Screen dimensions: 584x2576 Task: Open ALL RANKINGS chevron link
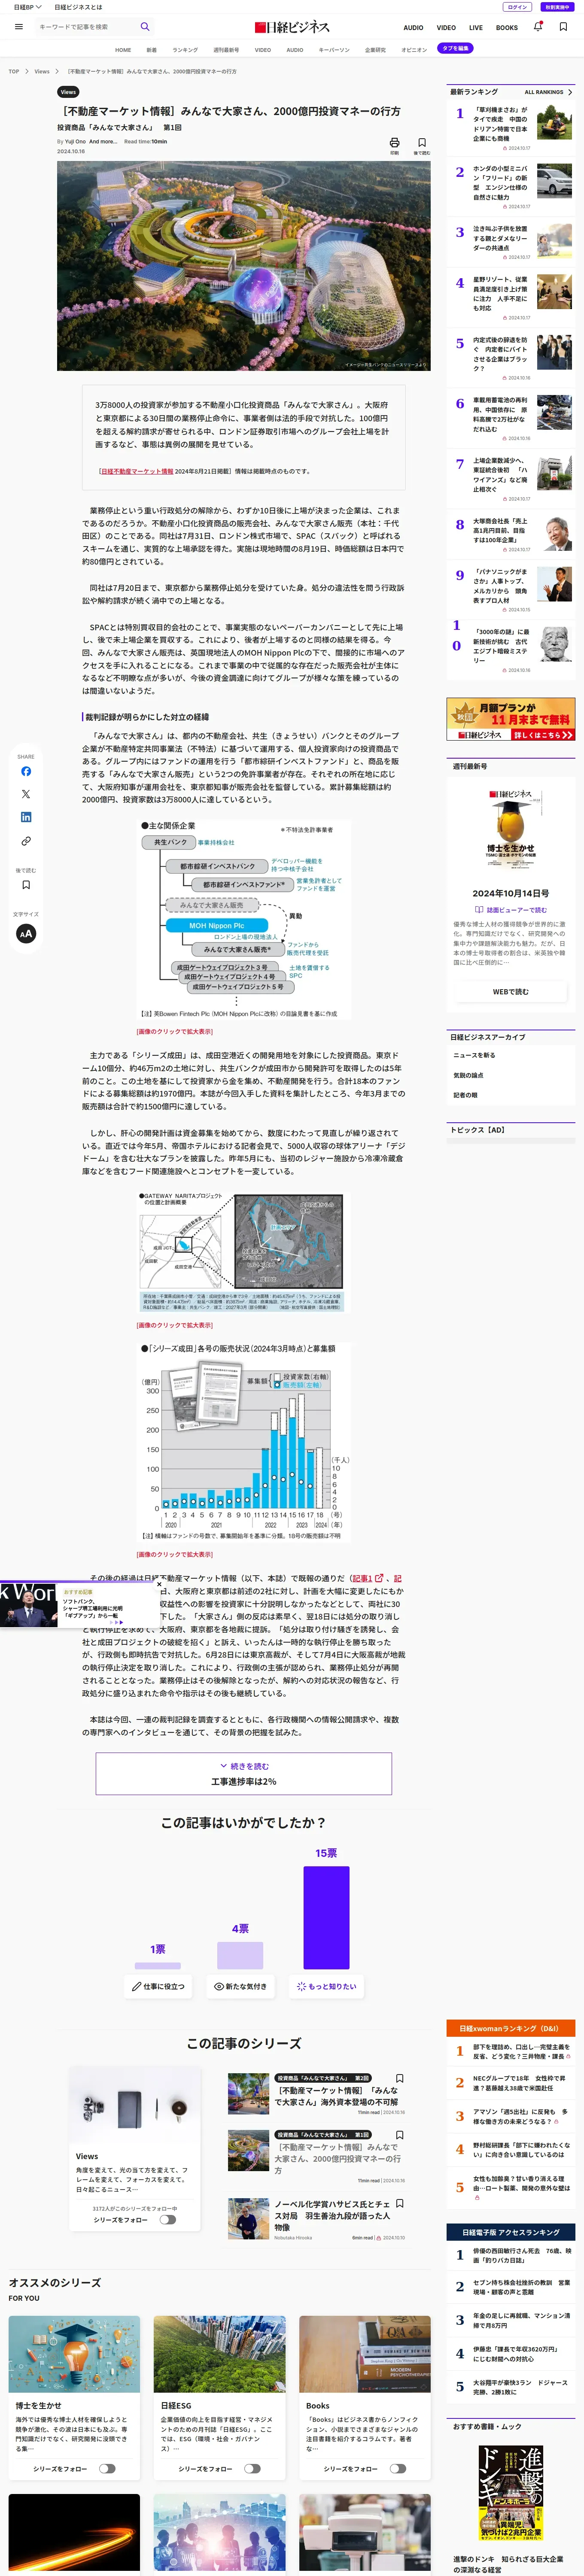(x=549, y=92)
